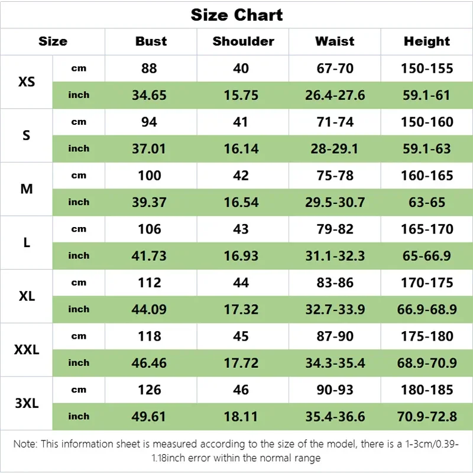Image resolution: width=473 pixels, height=473 pixels.
Task: Click the XS size label
Action: click(x=27, y=82)
